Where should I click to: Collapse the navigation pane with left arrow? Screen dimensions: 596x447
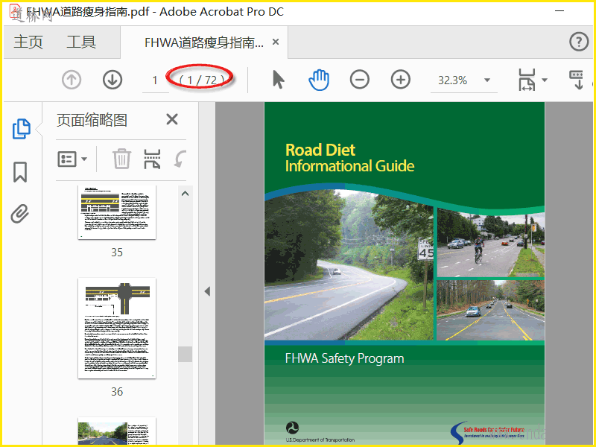click(207, 291)
